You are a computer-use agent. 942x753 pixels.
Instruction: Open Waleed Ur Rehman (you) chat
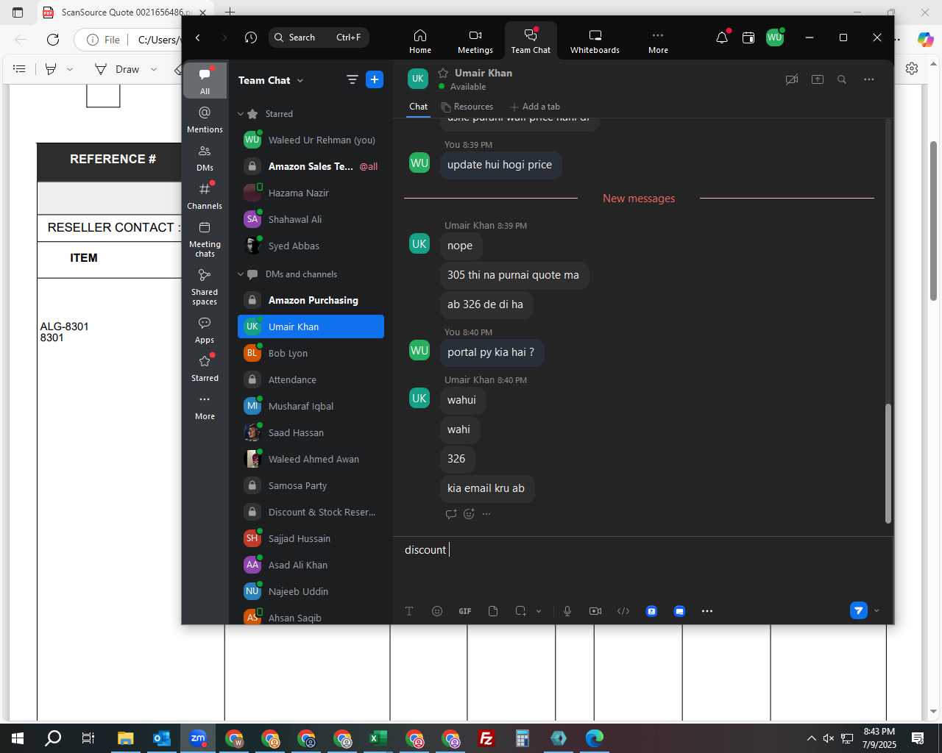coord(311,140)
